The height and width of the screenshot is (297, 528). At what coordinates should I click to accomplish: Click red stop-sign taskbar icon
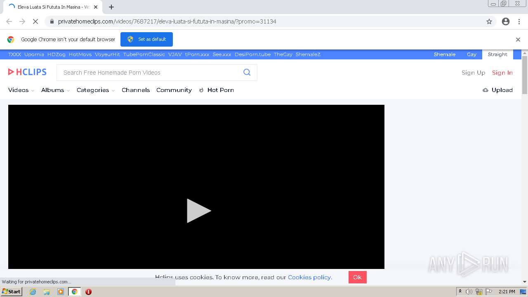(88, 292)
